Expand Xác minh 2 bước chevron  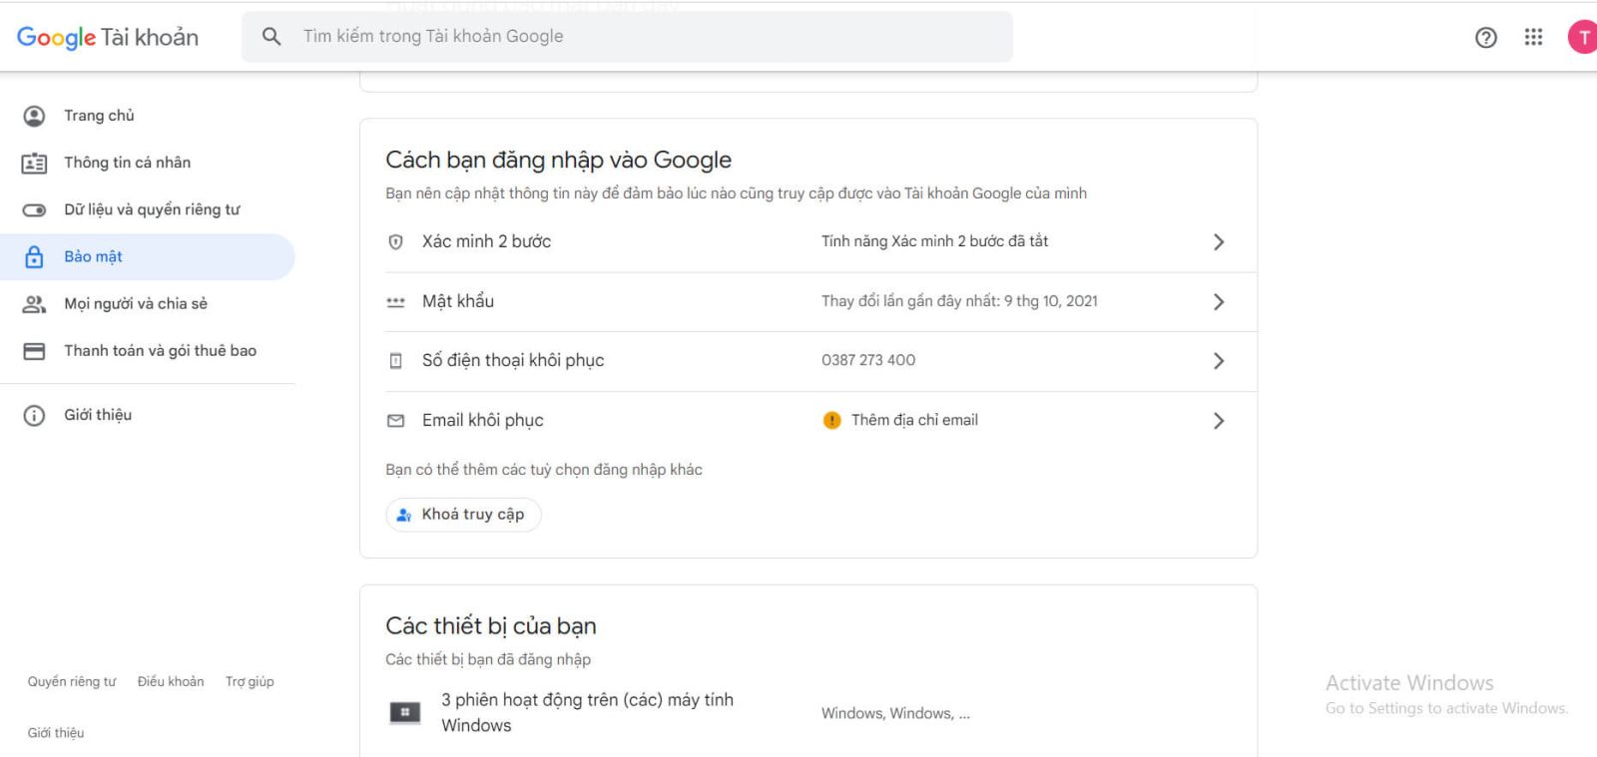(1218, 241)
